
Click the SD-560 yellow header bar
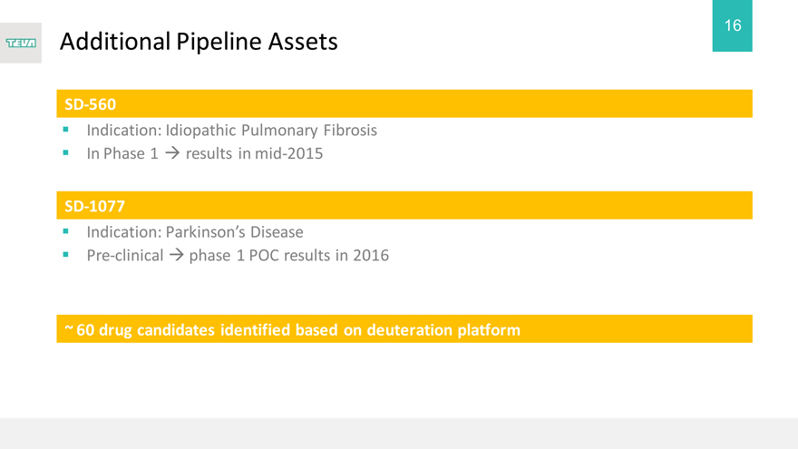coord(404,104)
